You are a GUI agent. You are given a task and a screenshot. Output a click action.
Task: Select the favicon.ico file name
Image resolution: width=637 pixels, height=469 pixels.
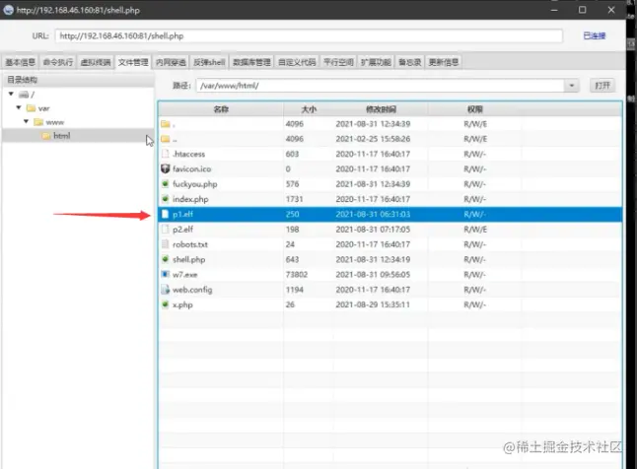pyautogui.click(x=191, y=168)
